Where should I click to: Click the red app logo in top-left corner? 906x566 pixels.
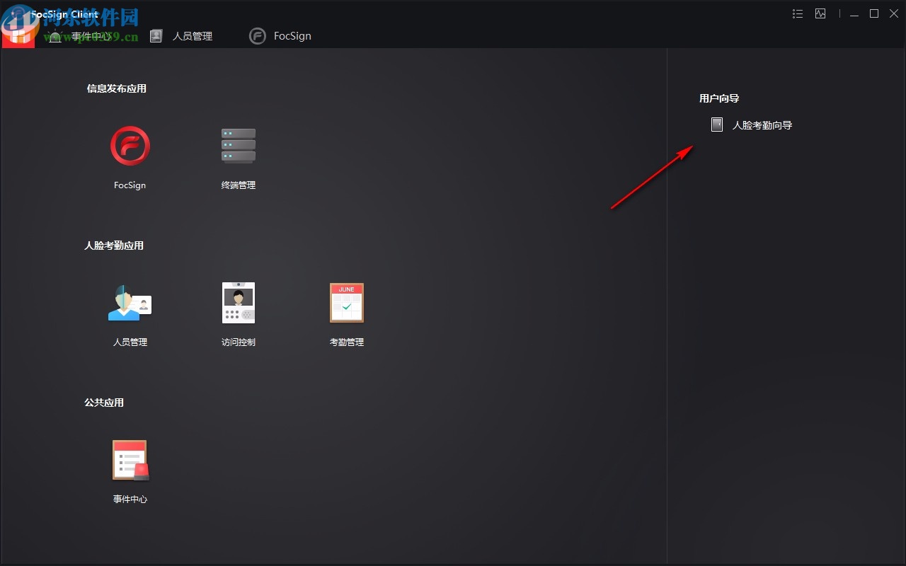pyautogui.click(x=18, y=35)
